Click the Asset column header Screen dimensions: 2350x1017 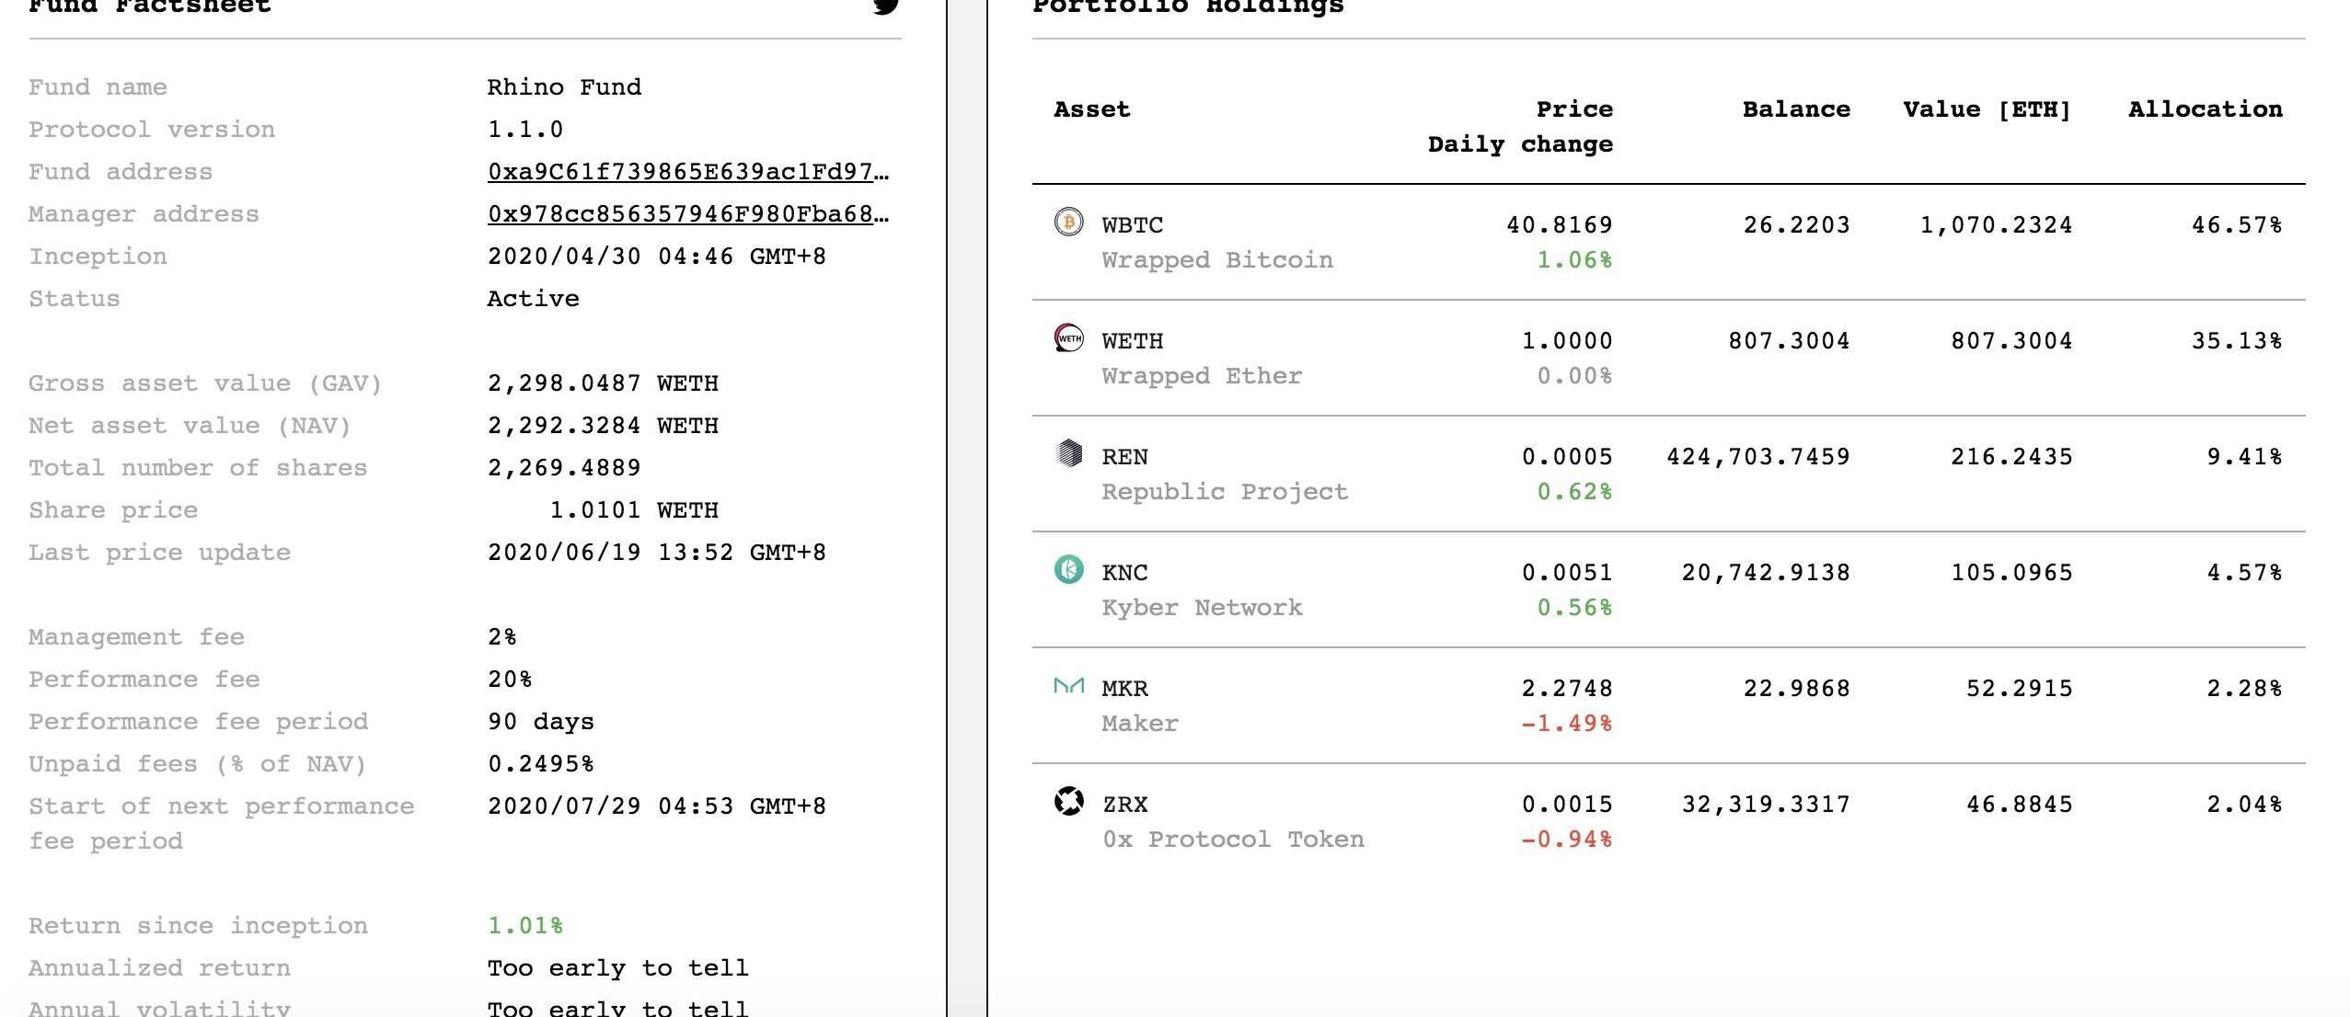click(x=1091, y=109)
